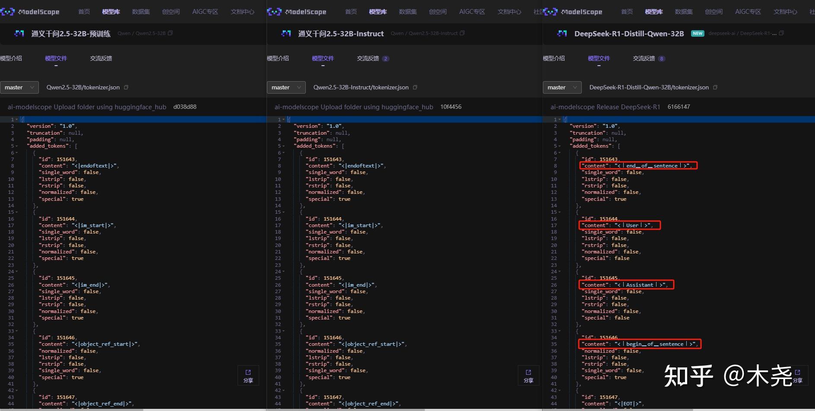Click the ModelScope logo in the middle panel
This screenshot has width=815, height=411.
click(297, 12)
